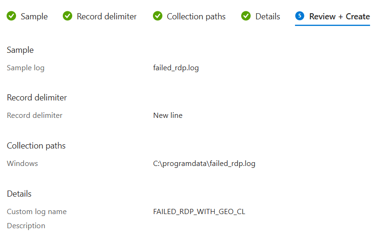Click the blue step 5 circle icon
The image size is (371, 240).
[300, 16]
